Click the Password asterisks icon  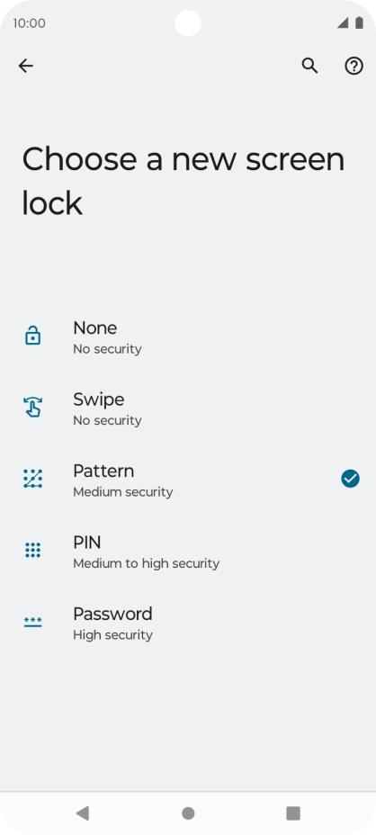point(33,622)
